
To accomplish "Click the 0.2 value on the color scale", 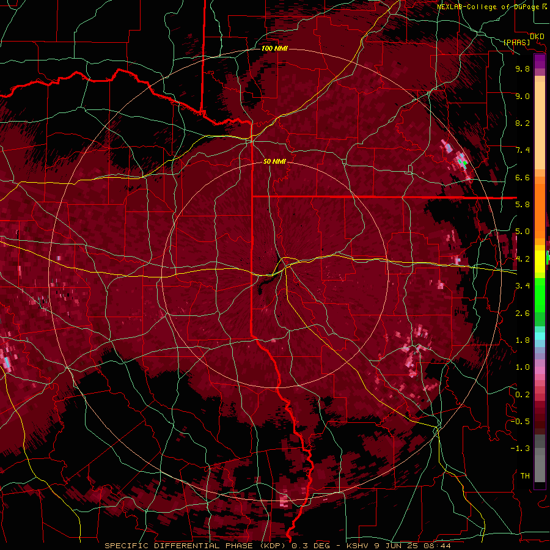I will [x=522, y=395].
